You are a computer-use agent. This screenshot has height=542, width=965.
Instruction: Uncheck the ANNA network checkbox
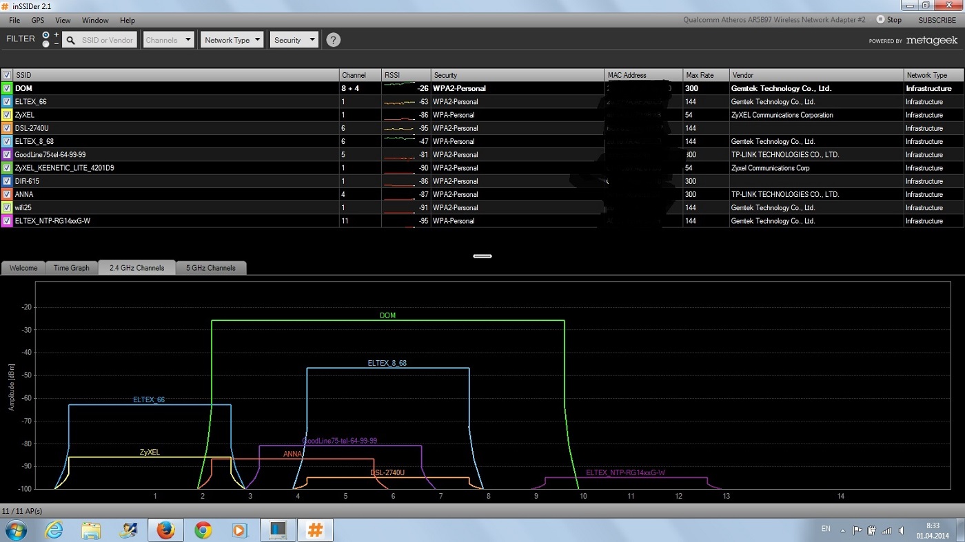coord(7,195)
